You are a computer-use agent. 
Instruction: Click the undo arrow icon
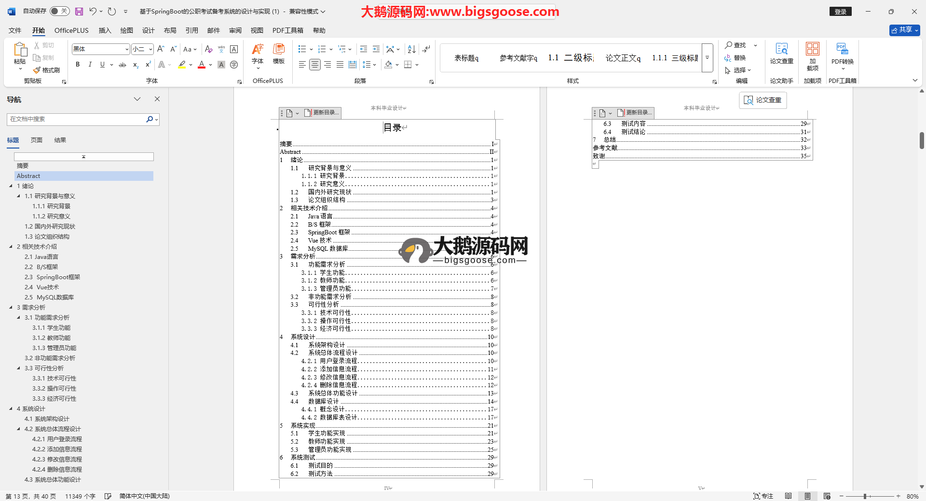(93, 11)
